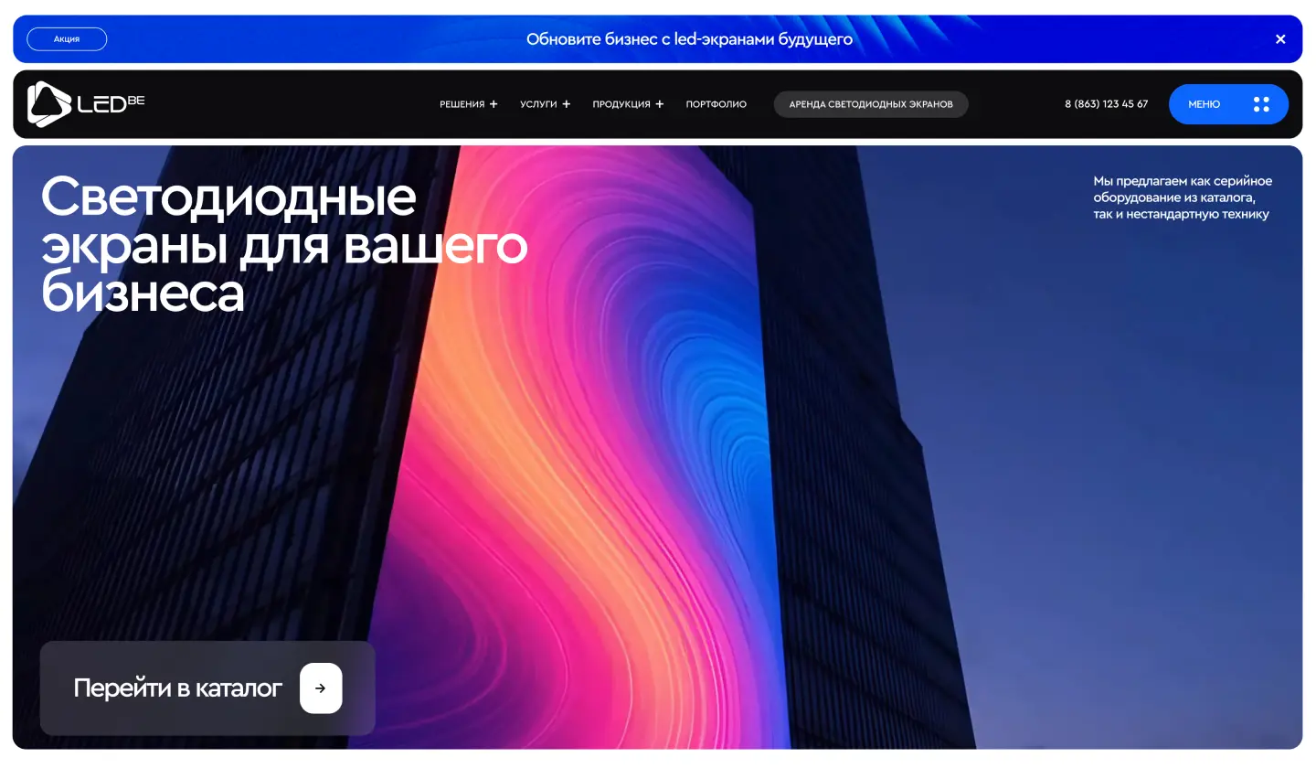
Task: Expand the plus icon next to Продукция
Action: tap(660, 104)
